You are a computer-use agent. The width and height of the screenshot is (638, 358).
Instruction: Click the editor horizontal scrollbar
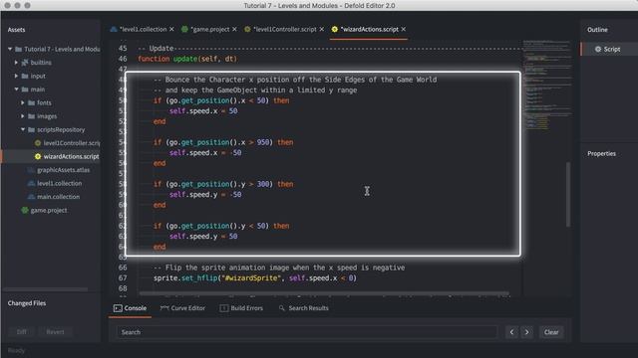[x=324, y=293]
